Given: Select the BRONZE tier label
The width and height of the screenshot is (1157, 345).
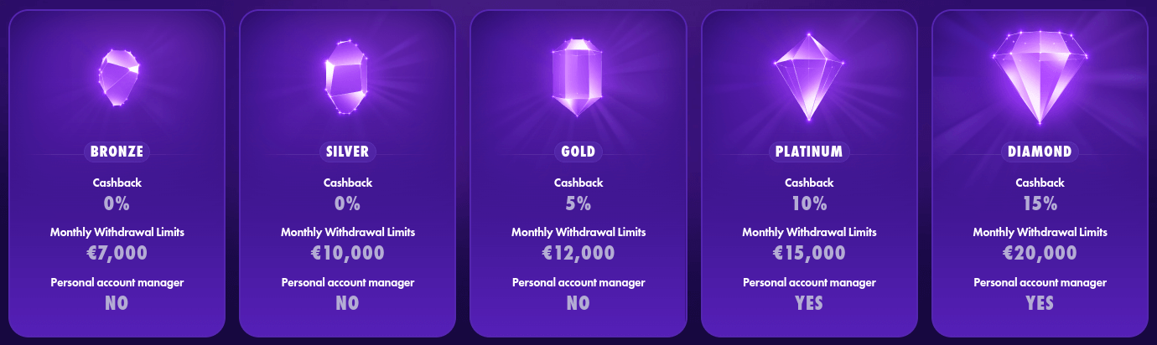Looking at the screenshot, I should (x=117, y=152).
